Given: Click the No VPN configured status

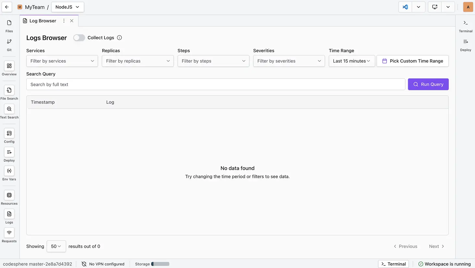Looking at the screenshot, I should click(x=103, y=264).
